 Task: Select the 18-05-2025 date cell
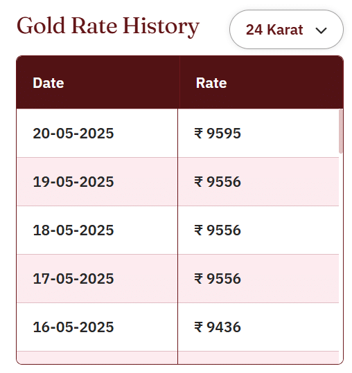pos(97,230)
